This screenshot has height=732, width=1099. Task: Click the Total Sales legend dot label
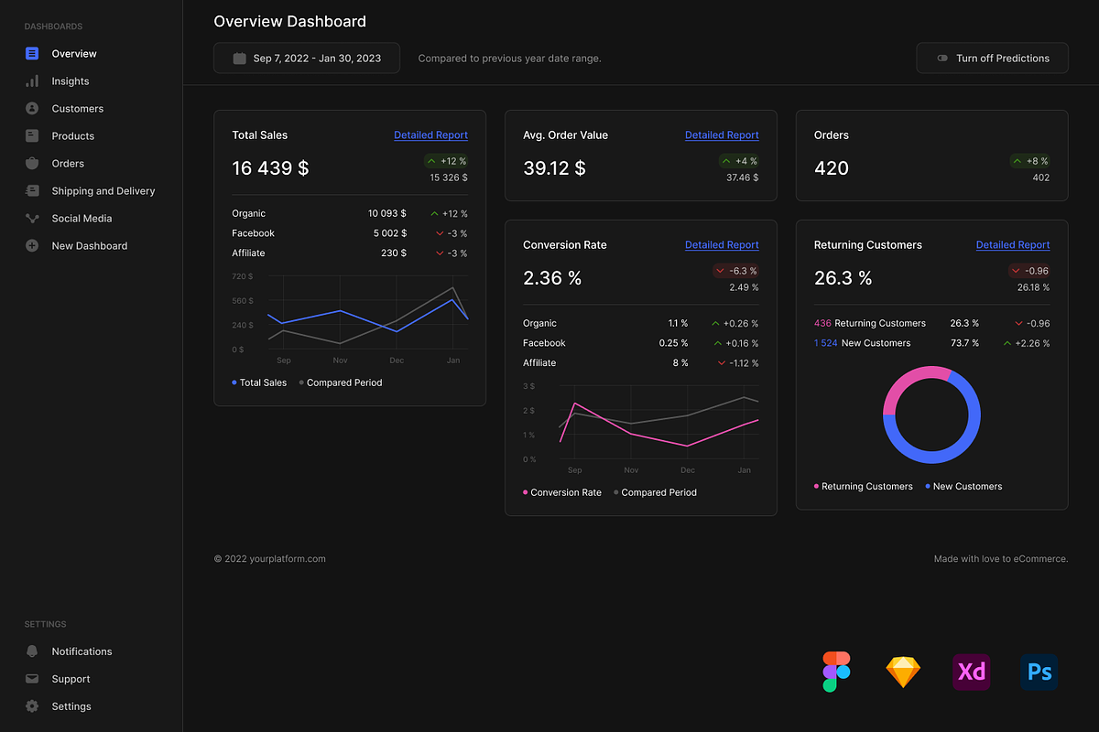click(259, 382)
